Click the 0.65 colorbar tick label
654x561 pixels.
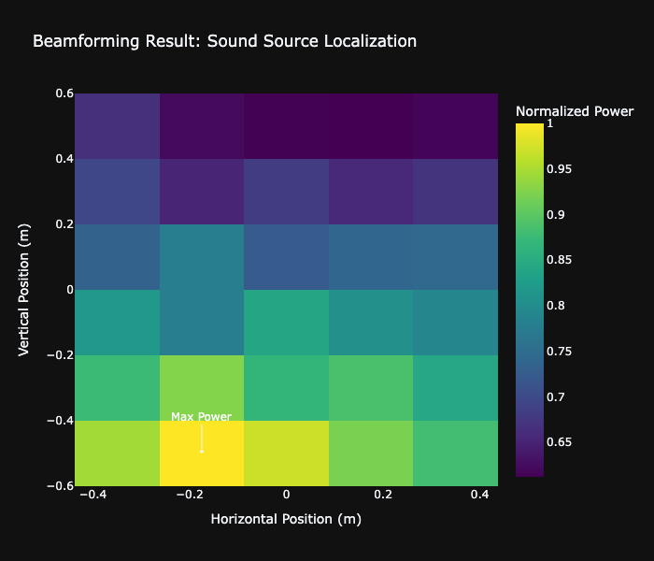point(561,441)
